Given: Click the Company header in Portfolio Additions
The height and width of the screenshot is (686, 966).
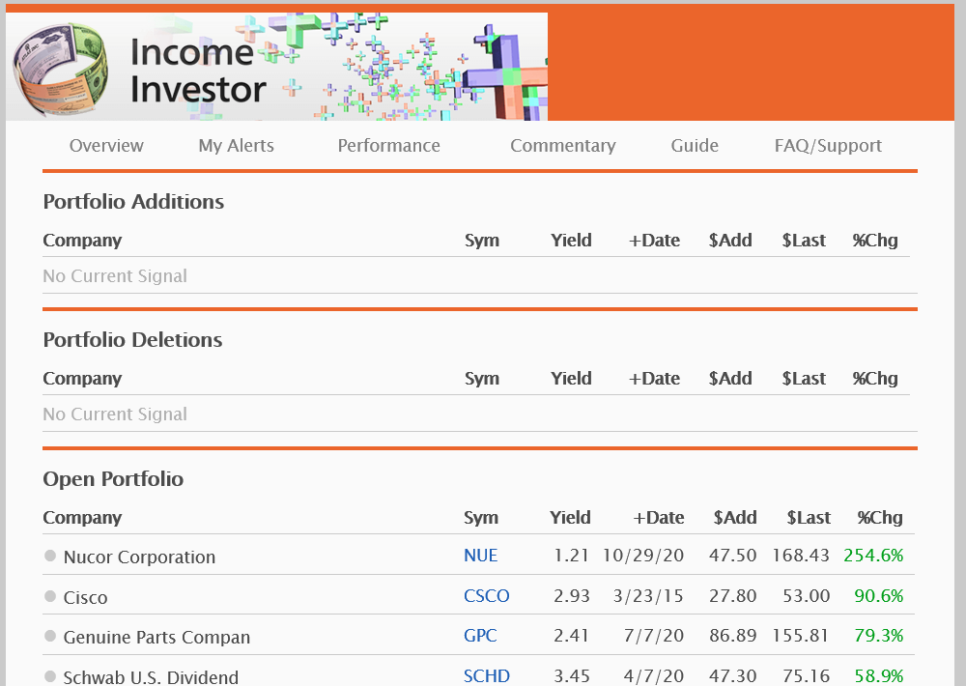Looking at the screenshot, I should pos(82,241).
